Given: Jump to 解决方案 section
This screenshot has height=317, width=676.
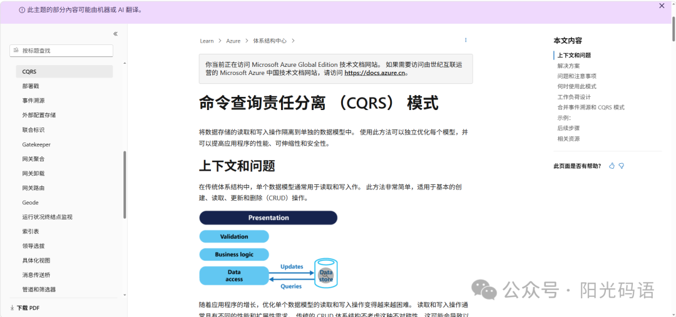Looking at the screenshot, I should [568, 66].
